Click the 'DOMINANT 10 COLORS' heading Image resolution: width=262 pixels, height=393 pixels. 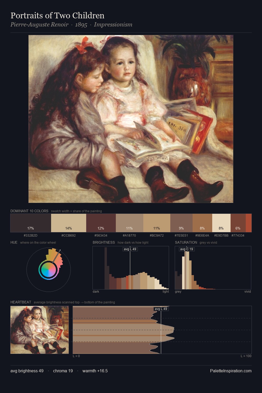(29, 211)
